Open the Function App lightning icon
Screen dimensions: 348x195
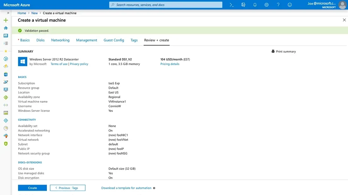point(6,66)
